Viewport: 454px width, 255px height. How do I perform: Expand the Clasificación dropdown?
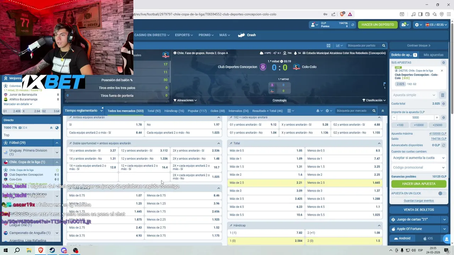point(374,100)
